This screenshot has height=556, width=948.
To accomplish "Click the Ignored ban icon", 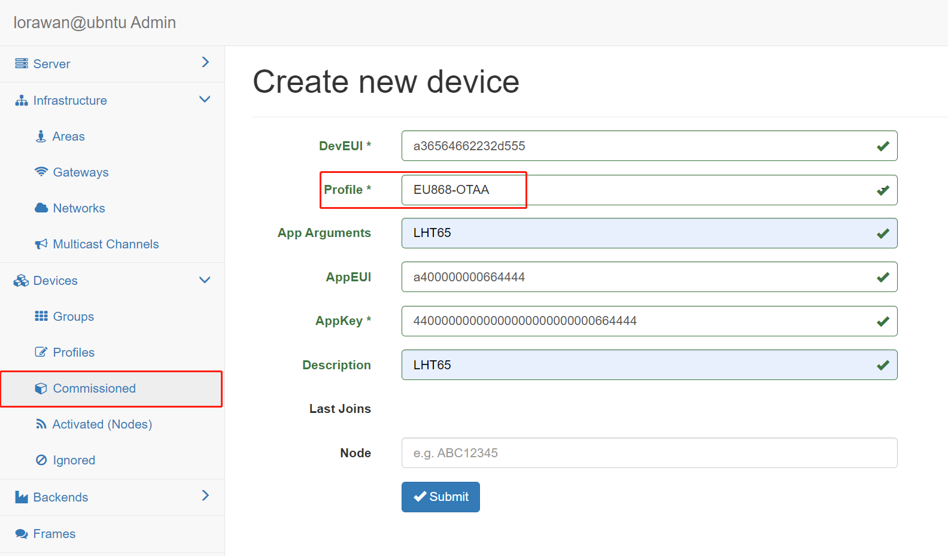I will pos(41,460).
